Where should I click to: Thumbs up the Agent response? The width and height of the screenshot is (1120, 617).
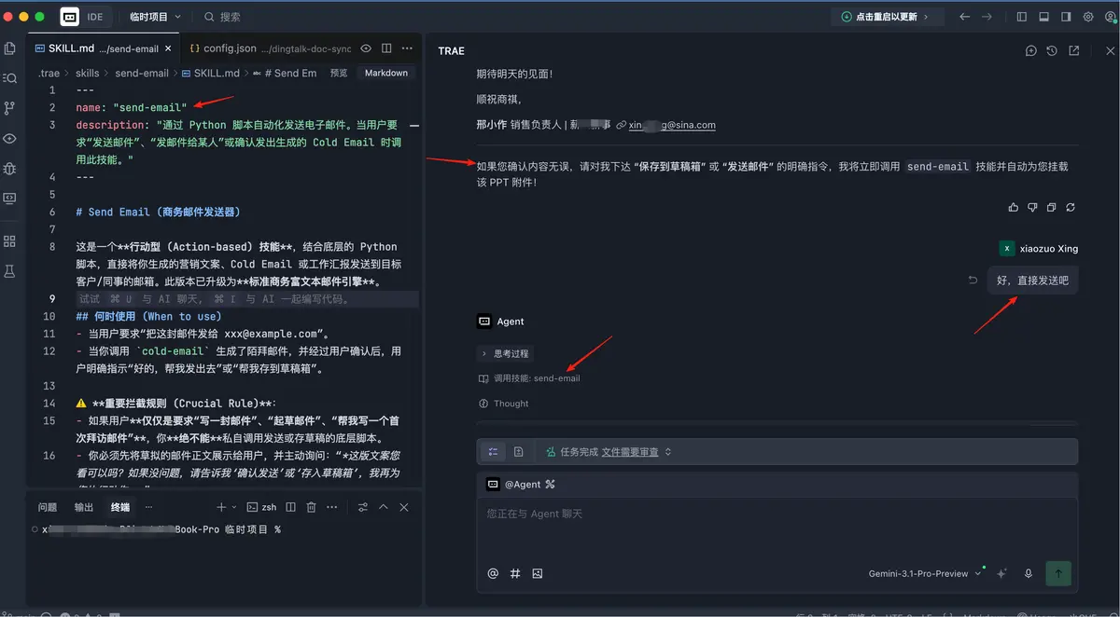pos(1014,207)
